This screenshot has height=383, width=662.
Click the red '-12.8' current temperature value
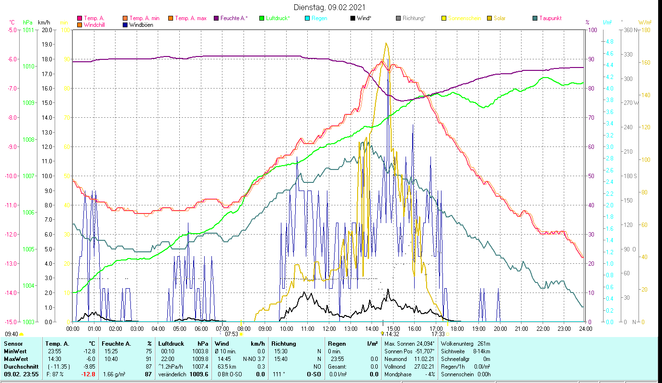pyautogui.click(x=88, y=374)
